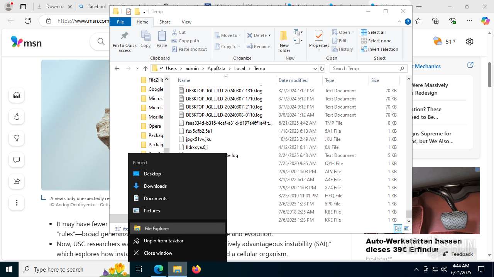Click the dislike thumbs-down icon on MSN article

tap(17, 138)
